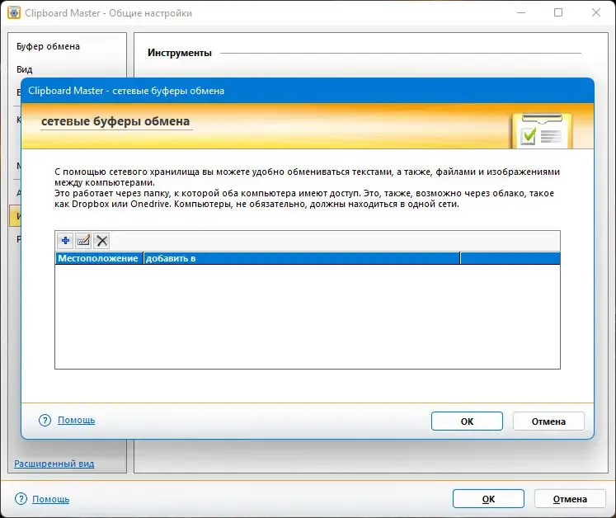Open Помощь link in general settings window

[x=50, y=499]
